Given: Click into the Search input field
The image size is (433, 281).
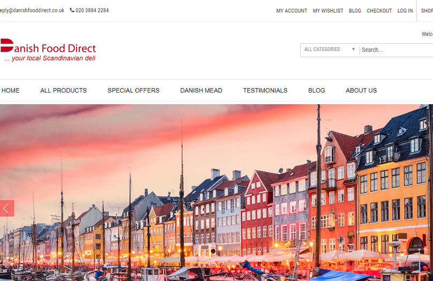Looking at the screenshot, I should (x=395, y=50).
